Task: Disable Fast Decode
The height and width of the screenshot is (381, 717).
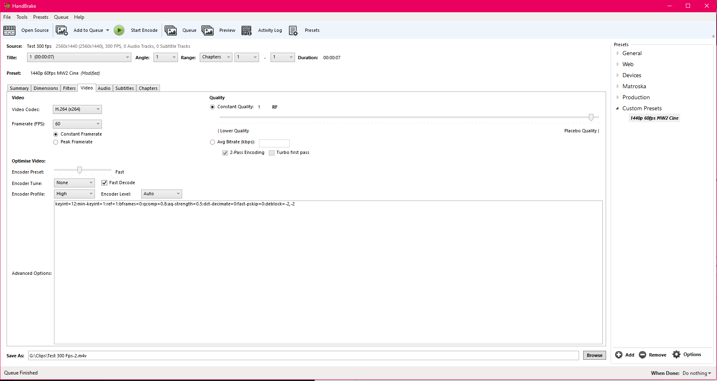Action: pyautogui.click(x=104, y=183)
